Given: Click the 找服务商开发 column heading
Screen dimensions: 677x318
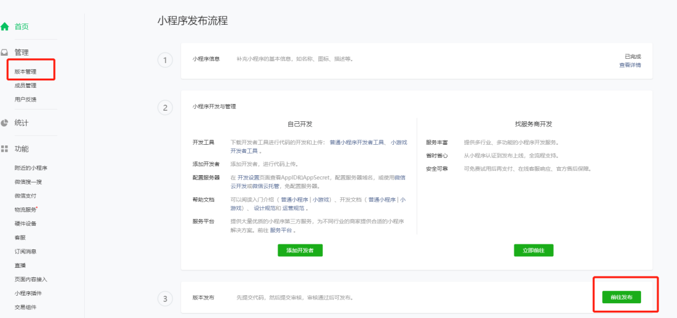Looking at the screenshot, I should tap(533, 124).
